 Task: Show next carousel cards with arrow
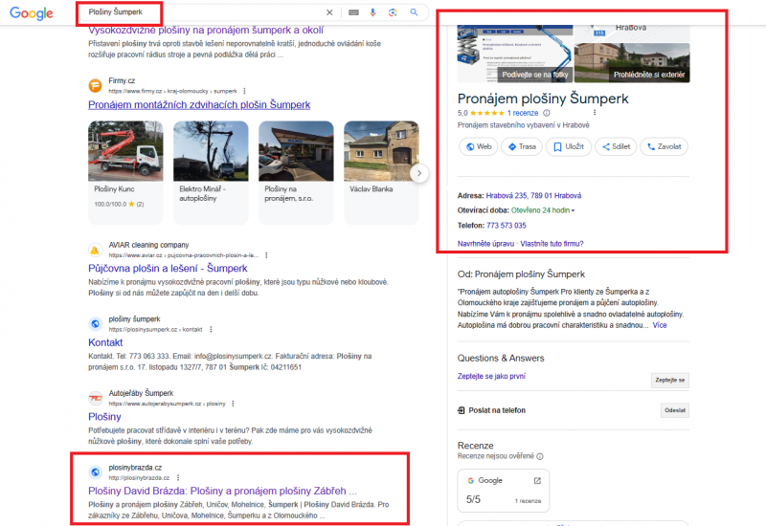[x=419, y=173]
